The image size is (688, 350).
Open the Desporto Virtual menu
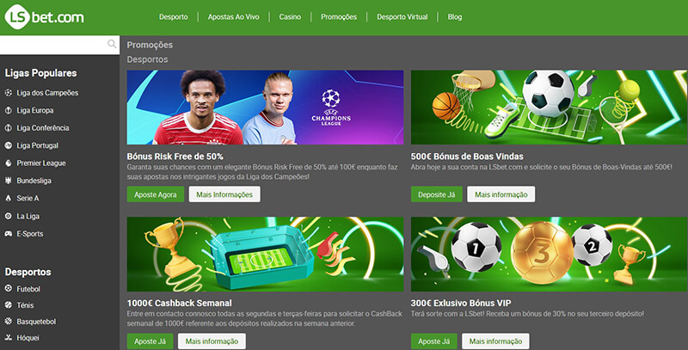click(402, 17)
